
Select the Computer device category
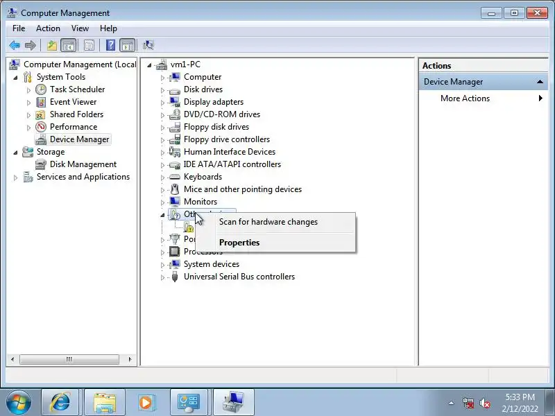pyautogui.click(x=203, y=77)
